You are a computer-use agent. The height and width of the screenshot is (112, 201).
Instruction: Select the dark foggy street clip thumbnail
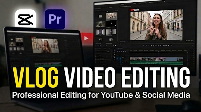(100, 24)
